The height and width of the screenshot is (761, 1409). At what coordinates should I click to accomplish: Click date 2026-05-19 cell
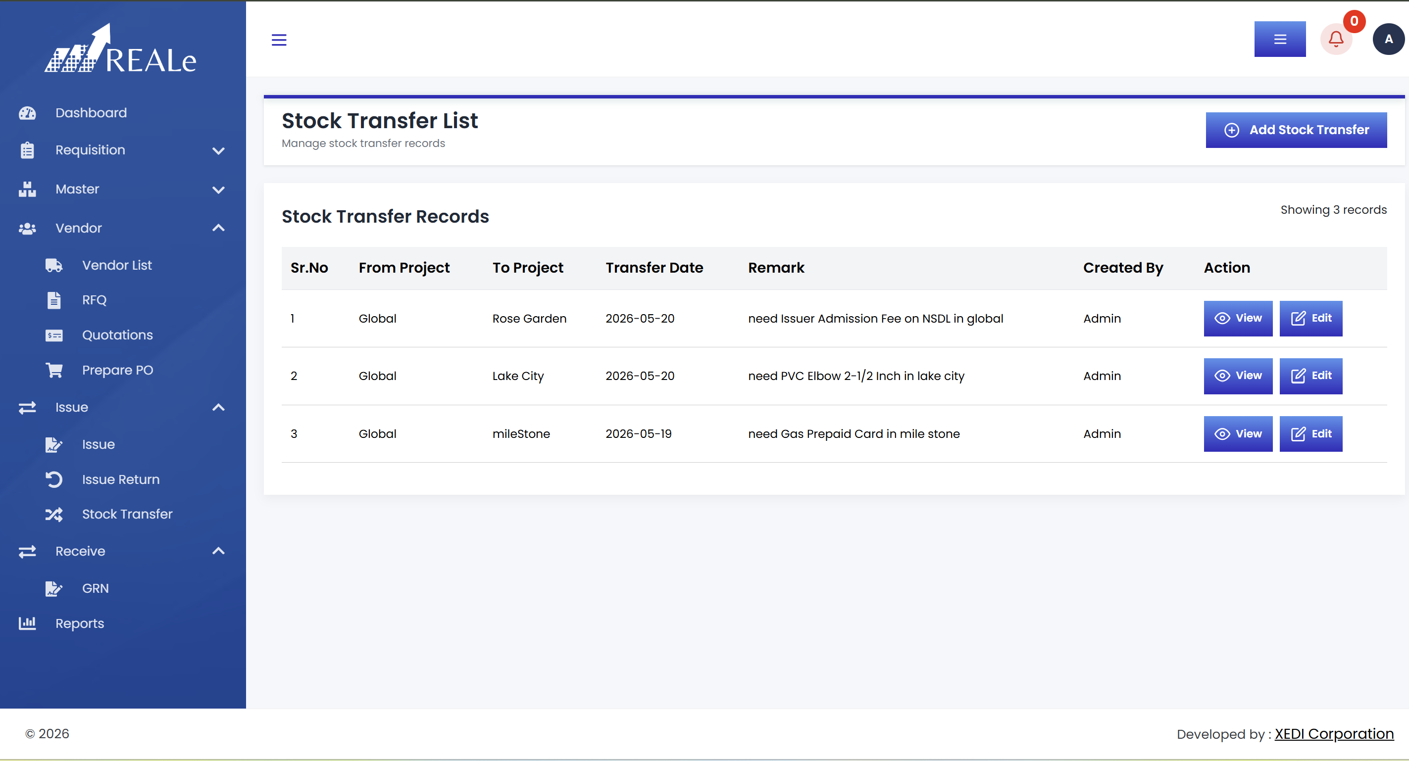click(x=638, y=434)
